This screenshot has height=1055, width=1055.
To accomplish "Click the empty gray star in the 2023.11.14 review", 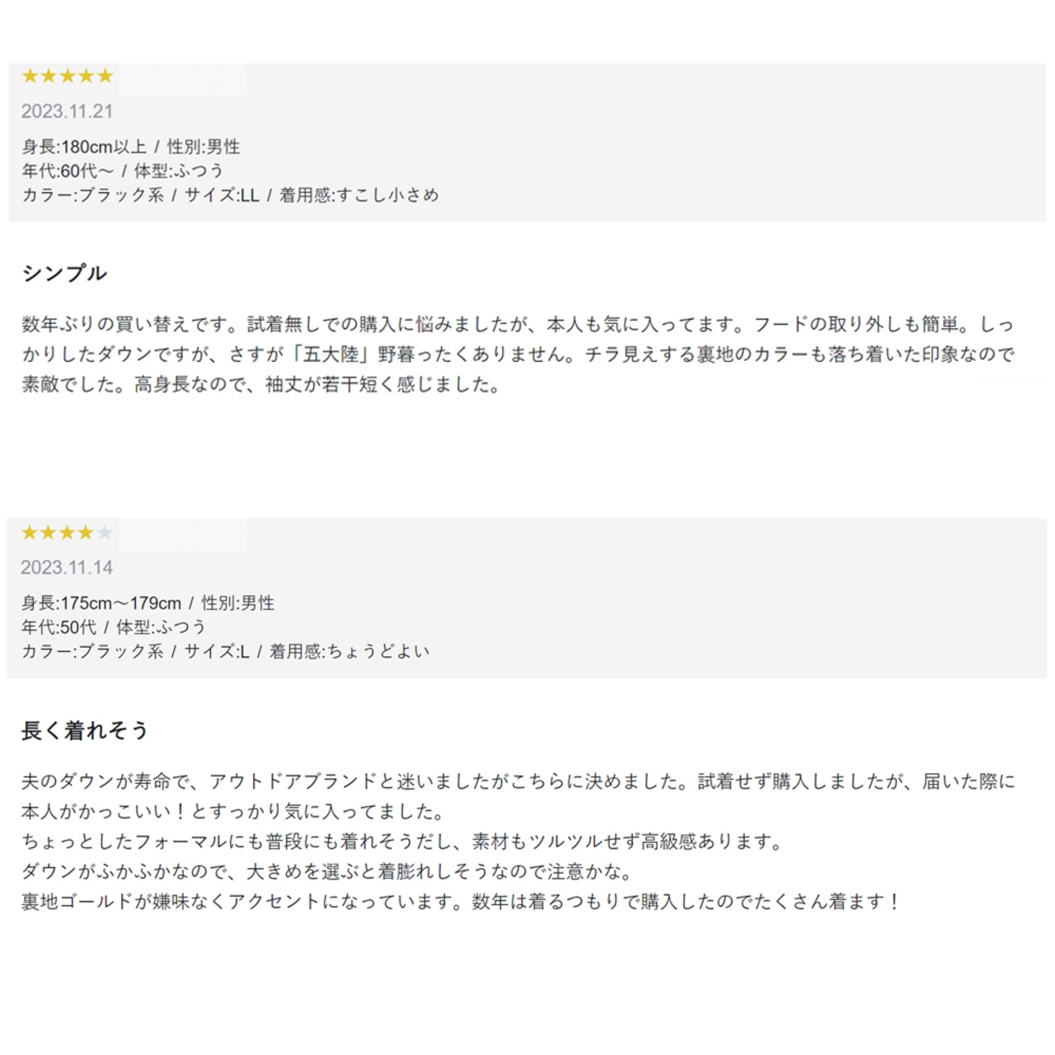I will coord(105,533).
